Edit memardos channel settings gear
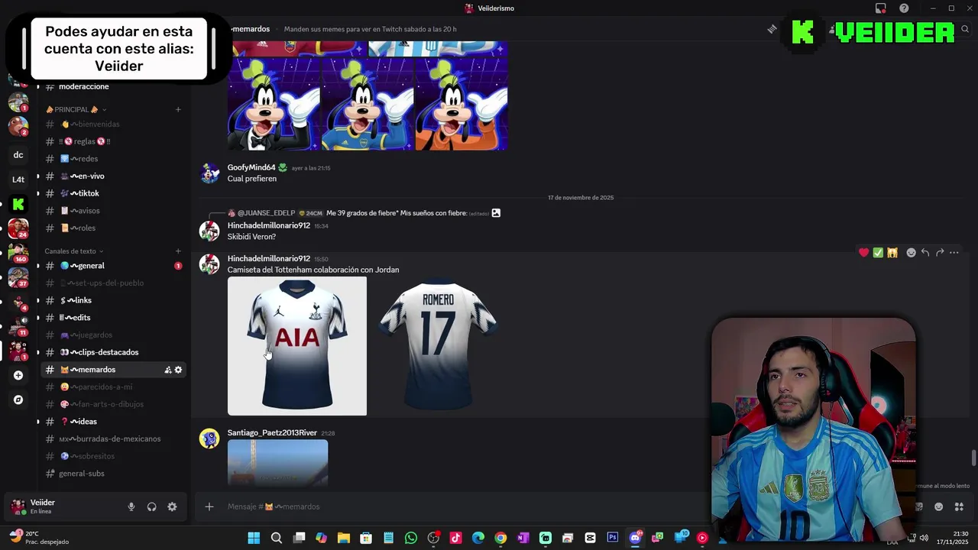Viewport: 978px width, 550px height. [179, 370]
